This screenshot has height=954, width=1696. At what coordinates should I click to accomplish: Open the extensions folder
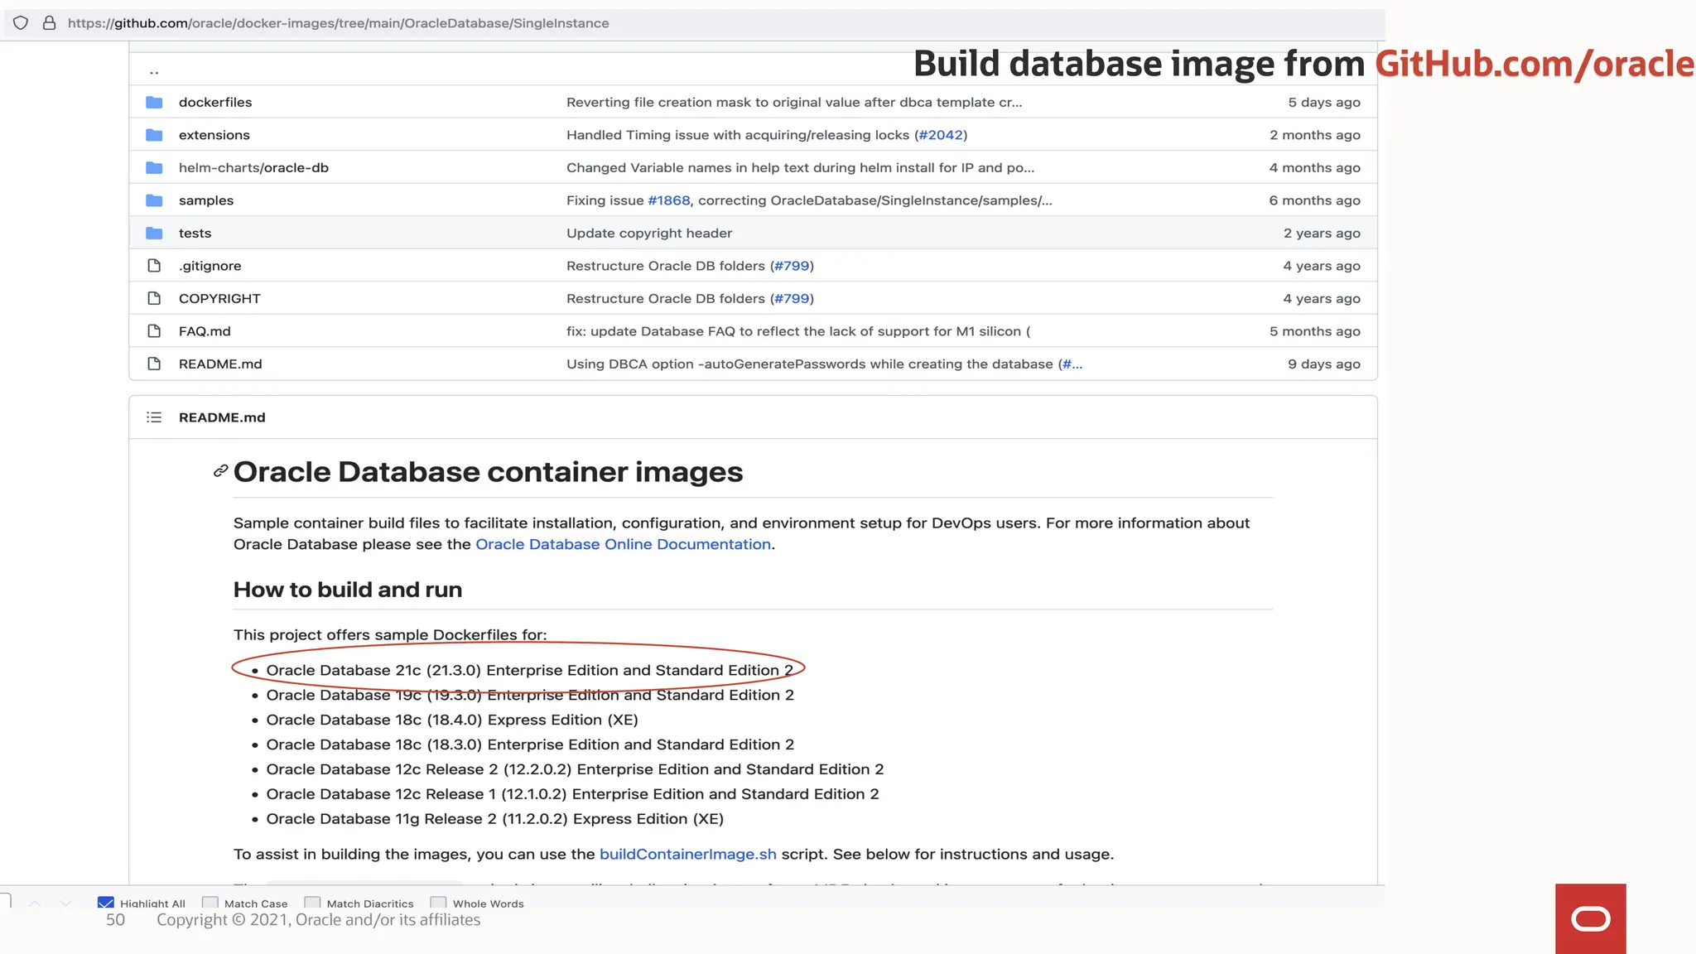pos(214,135)
